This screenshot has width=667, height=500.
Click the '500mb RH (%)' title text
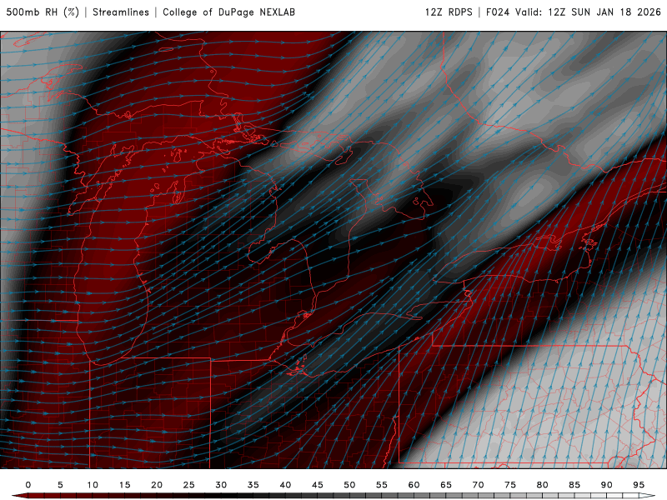tap(43, 12)
